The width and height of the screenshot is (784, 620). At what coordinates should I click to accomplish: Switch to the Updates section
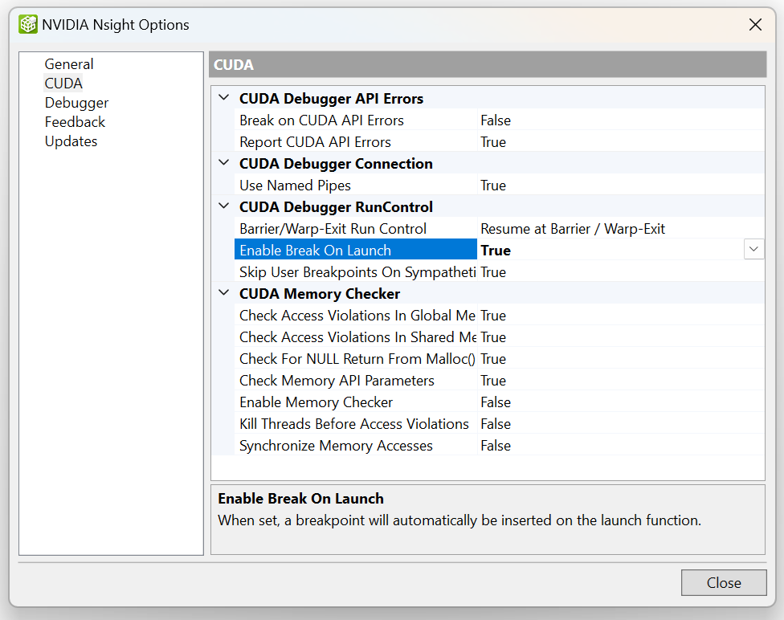click(x=71, y=141)
